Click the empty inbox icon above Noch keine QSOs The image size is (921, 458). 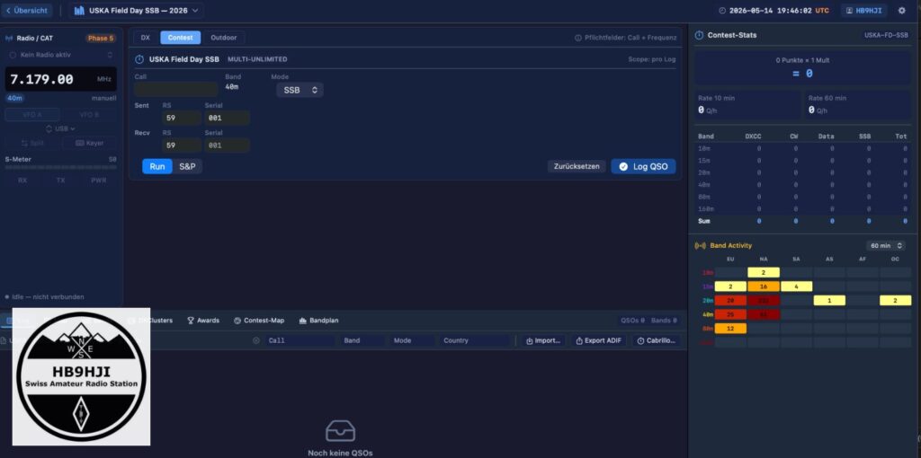tap(340, 431)
